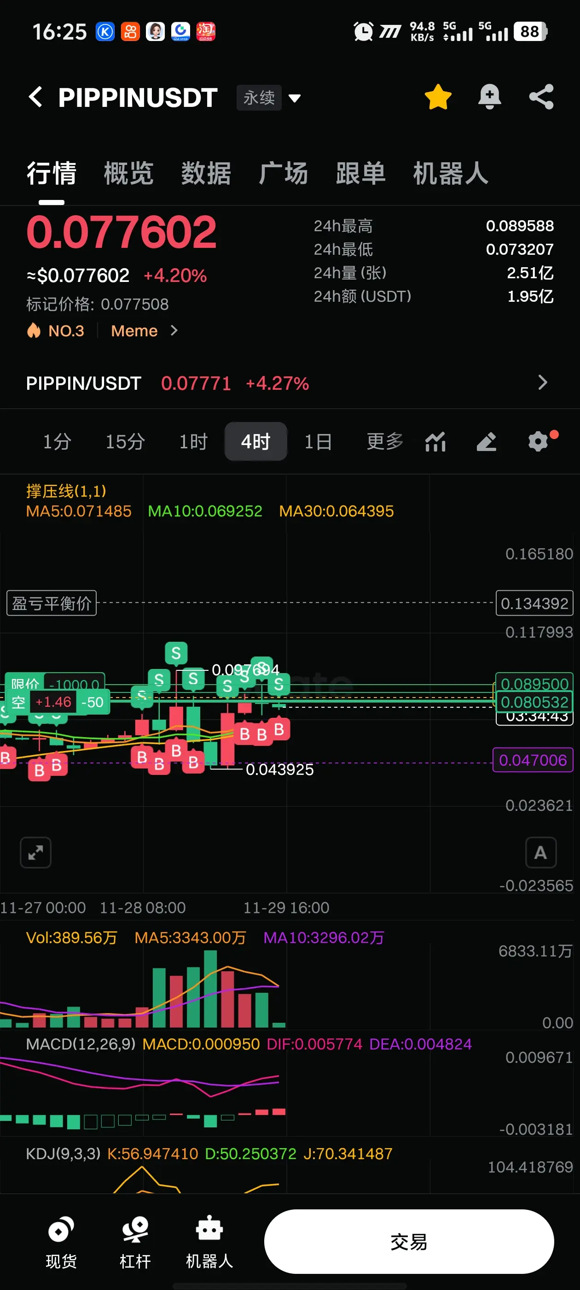This screenshot has height=1290, width=580.
Task: Tap the 标记价格: 0.077508 mark price
Action: coord(98,304)
